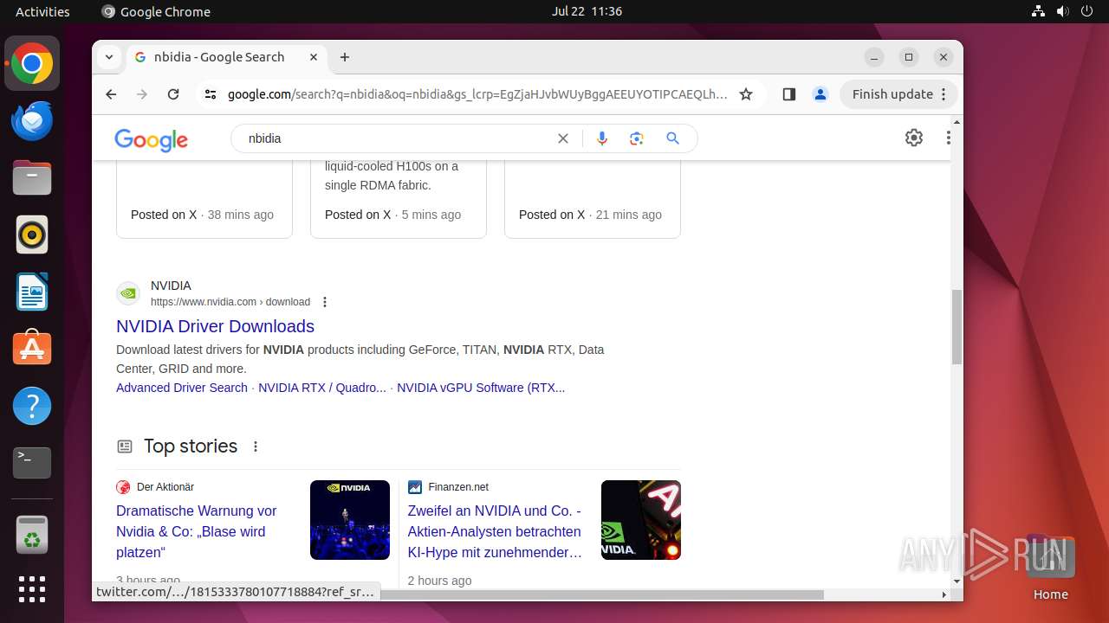Open a new browser tab
Image resolution: width=1109 pixels, height=623 pixels.
click(x=345, y=57)
